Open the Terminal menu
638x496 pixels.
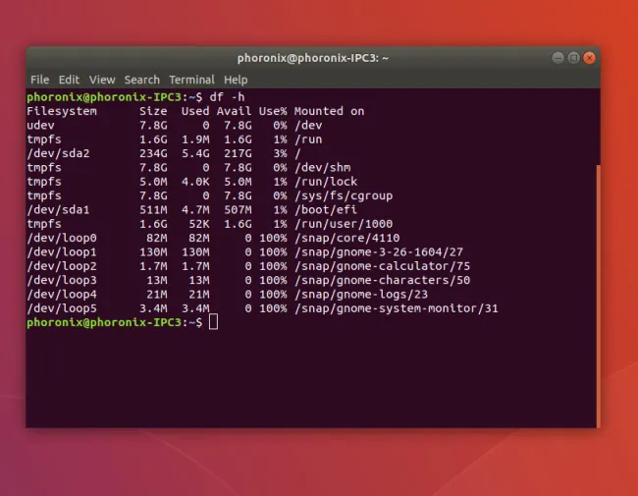(191, 80)
